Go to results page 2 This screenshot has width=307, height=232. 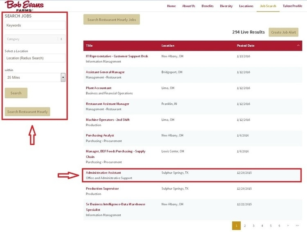pos(245,226)
